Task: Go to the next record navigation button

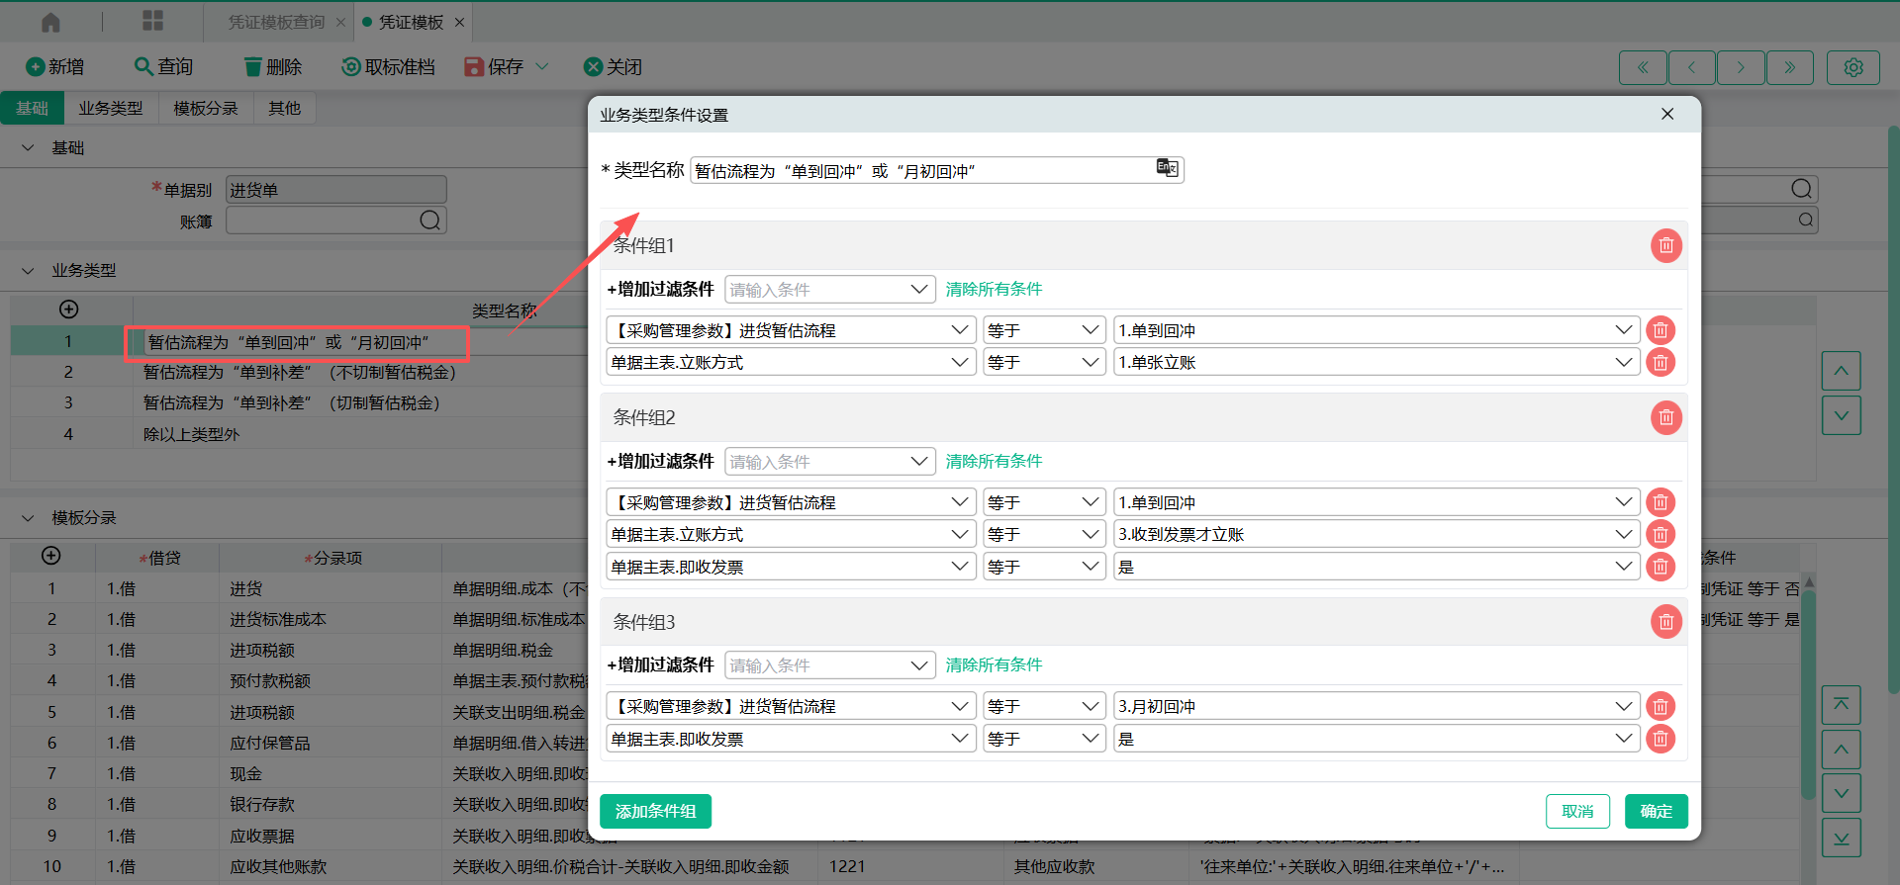Action: click(x=1741, y=67)
